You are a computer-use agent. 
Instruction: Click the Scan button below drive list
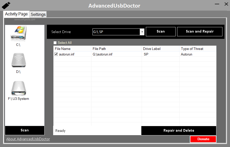coord(25,130)
